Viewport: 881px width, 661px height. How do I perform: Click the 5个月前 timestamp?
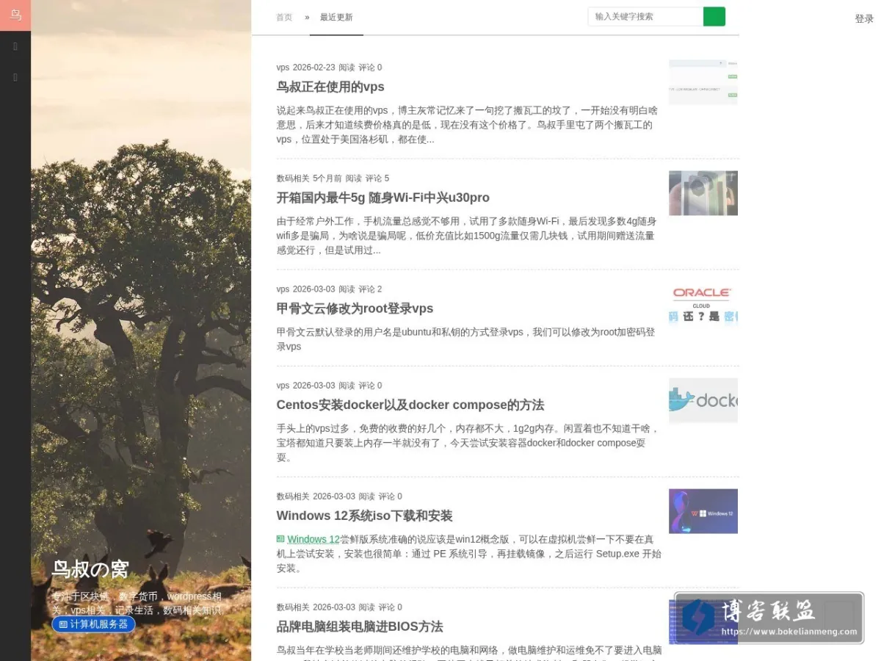pos(327,178)
